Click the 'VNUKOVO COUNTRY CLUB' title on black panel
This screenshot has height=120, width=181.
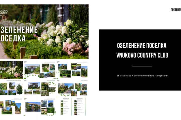(x=142, y=55)
